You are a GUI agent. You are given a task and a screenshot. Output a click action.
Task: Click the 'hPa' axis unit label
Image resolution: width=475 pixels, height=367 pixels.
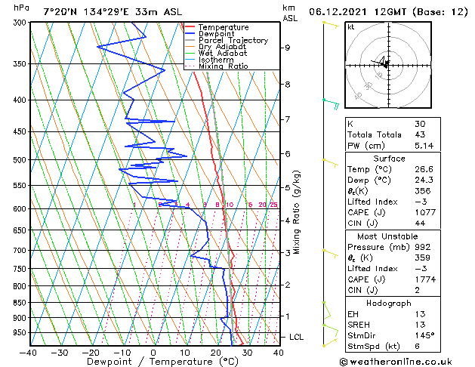[x=21, y=8]
